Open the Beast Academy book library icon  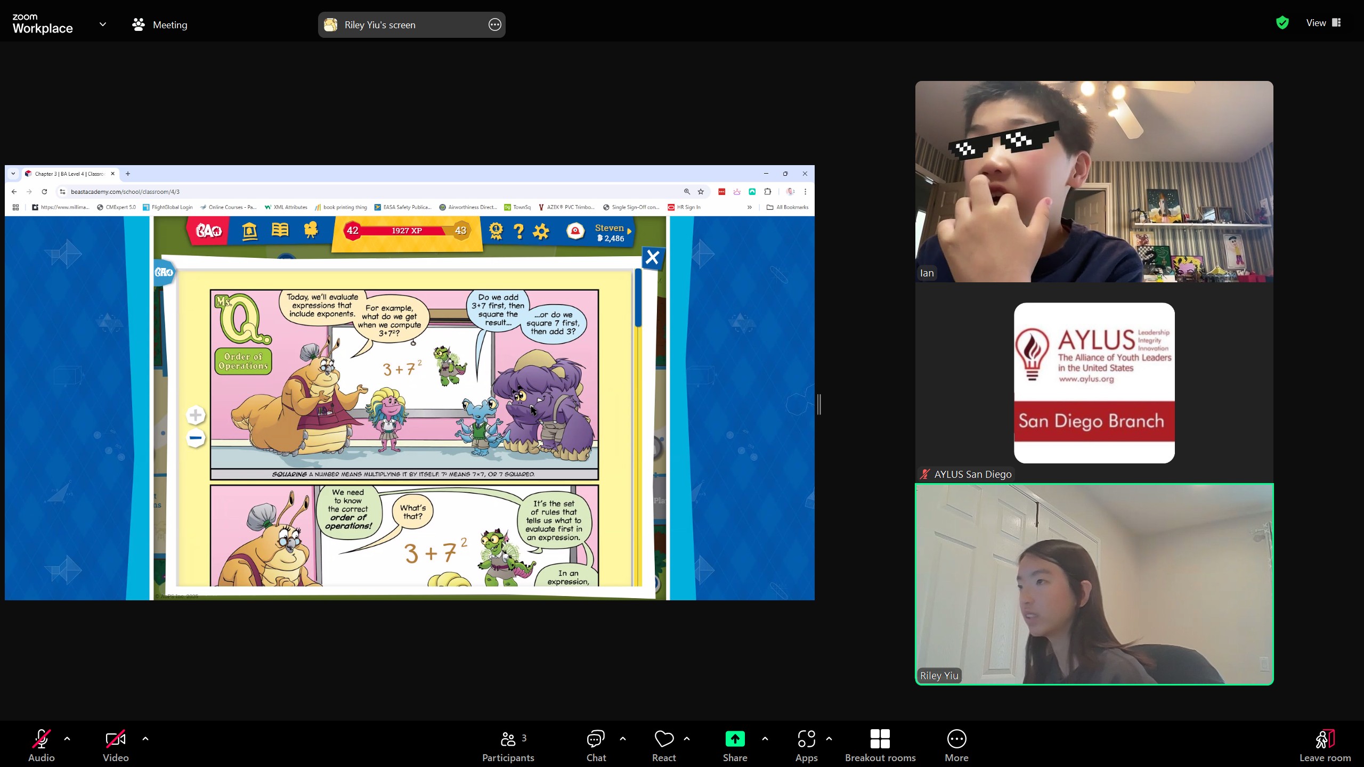tap(280, 230)
